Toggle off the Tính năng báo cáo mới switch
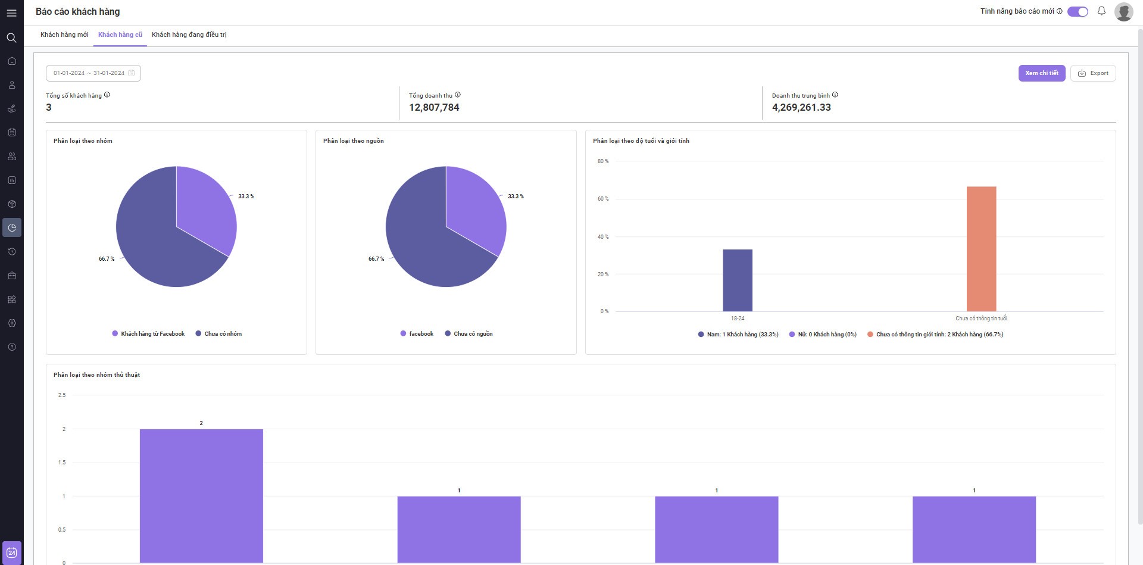The width and height of the screenshot is (1143, 565). tap(1078, 11)
